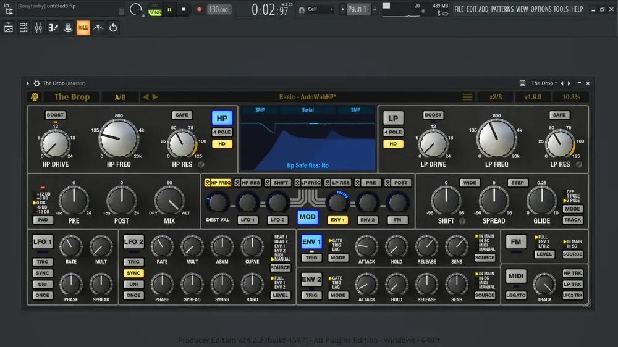Select the next preset in the plugin titlebar
This screenshot has height=347, width=618.
point(569,83)
